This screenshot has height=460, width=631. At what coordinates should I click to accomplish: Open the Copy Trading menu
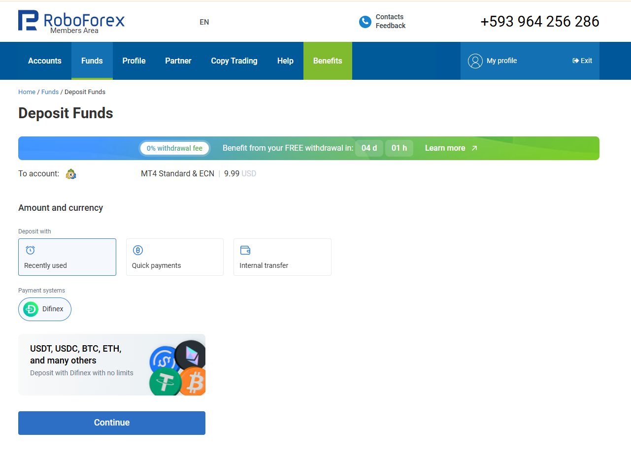[234, 61]
